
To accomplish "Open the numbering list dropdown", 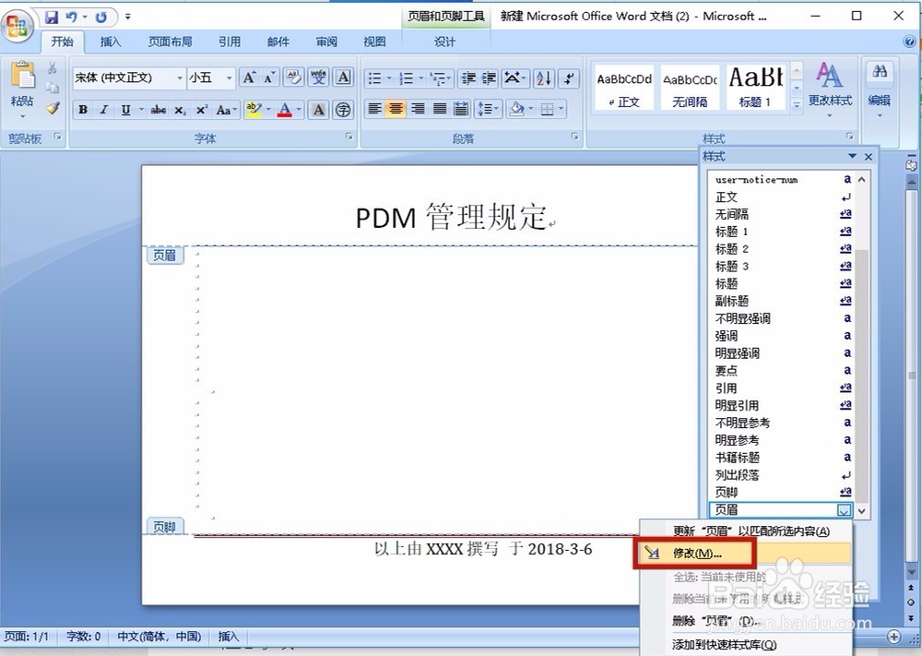I will click(420, 78).
